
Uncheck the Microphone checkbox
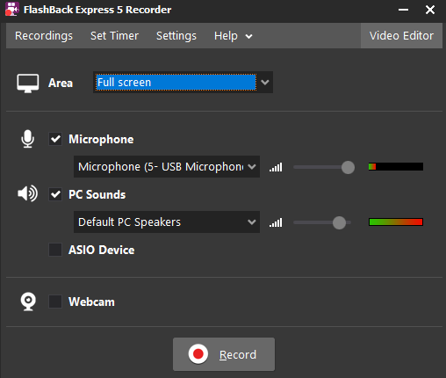click(55, 139)
